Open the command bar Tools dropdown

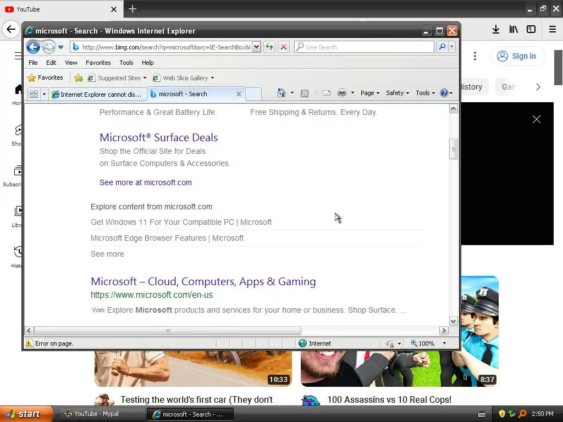click(425, 93)
